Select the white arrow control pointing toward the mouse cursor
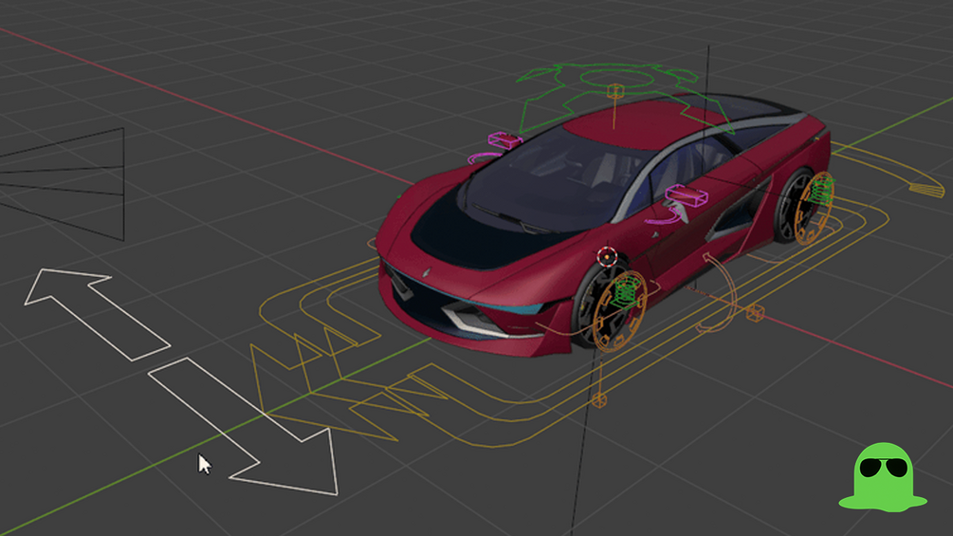The image size is (953, 536). pyautogui.click(x=243, y=426)
